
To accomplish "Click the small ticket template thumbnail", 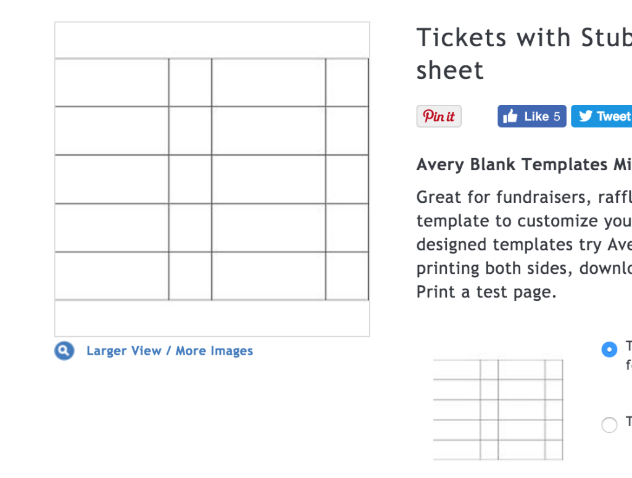I will 498,410.
